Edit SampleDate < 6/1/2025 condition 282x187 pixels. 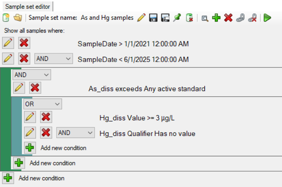tap(8, 59)
